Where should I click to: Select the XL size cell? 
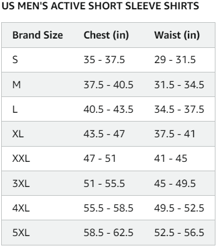coord(18,134)
